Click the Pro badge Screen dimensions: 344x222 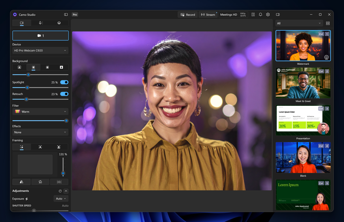click(x=75, y=15)
